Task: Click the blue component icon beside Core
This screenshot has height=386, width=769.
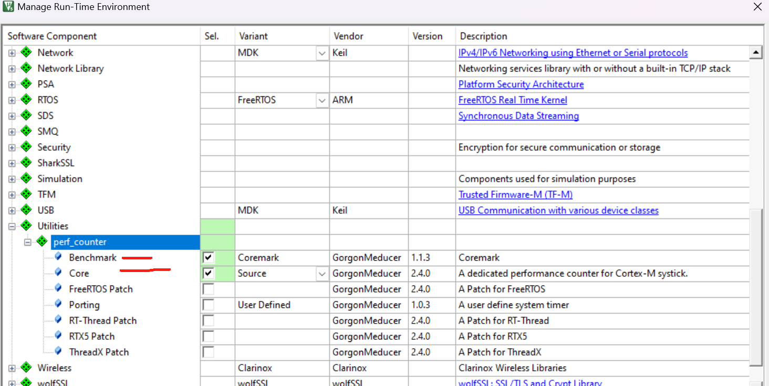Action: (x=59, y=273)
